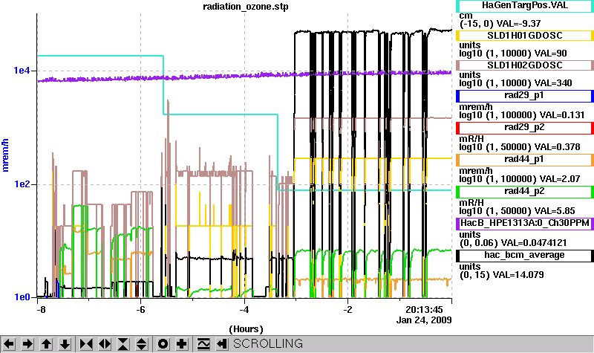The height and width of the screenshot is (353, 594).
Task: Click the 1e4 y-axis label
Action: pos(22,70)
